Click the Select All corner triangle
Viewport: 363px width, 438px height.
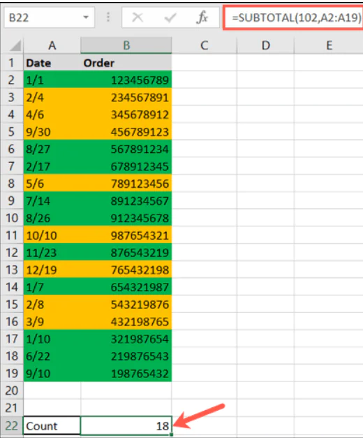click(15, 46)
